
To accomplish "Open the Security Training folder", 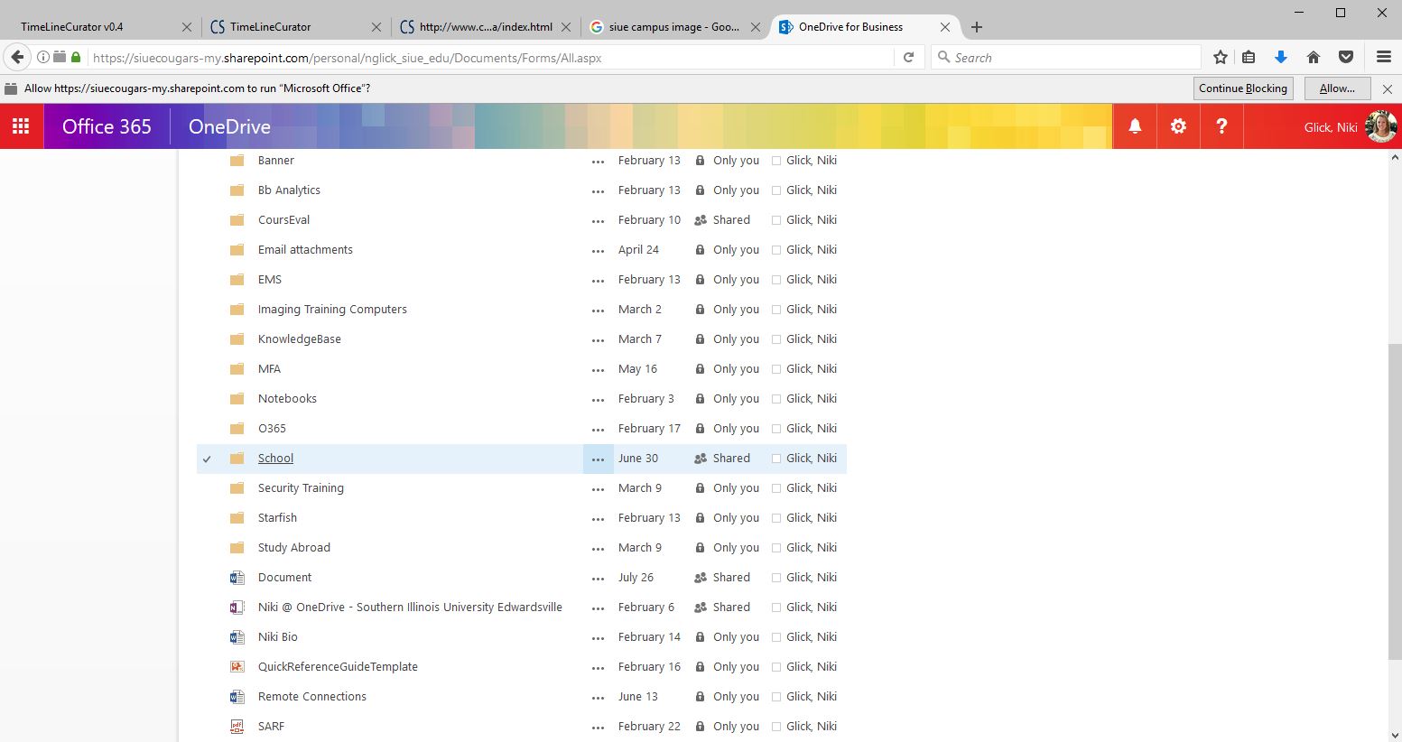I will pos(301,488).
